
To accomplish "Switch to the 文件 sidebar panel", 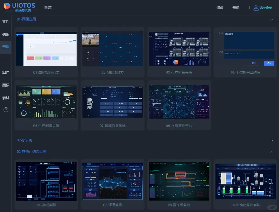I will click(x=6, y=21).
